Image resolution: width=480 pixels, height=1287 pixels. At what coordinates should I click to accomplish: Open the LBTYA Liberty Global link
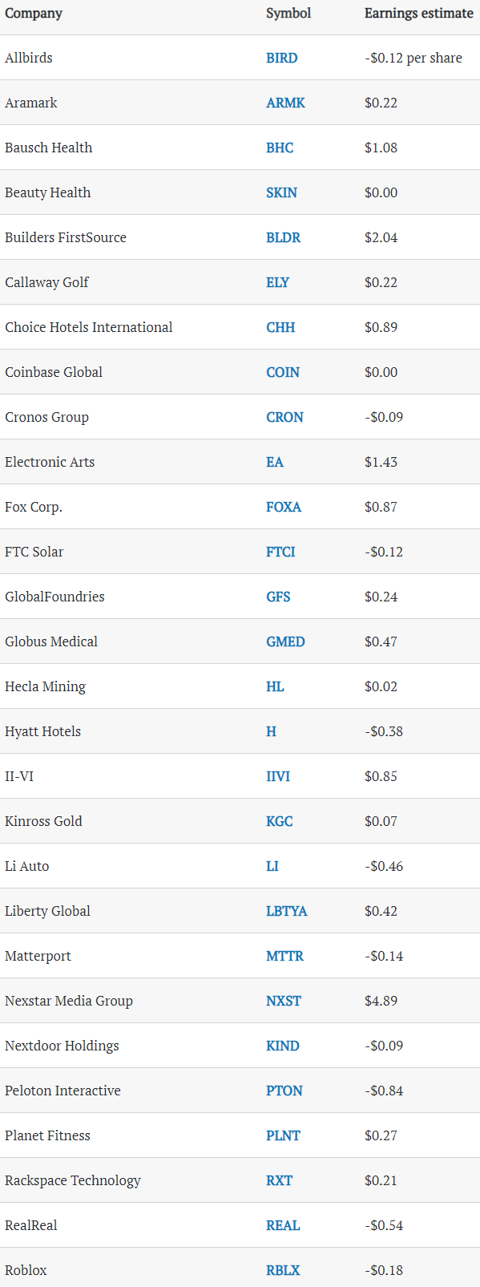coord(287,911)
